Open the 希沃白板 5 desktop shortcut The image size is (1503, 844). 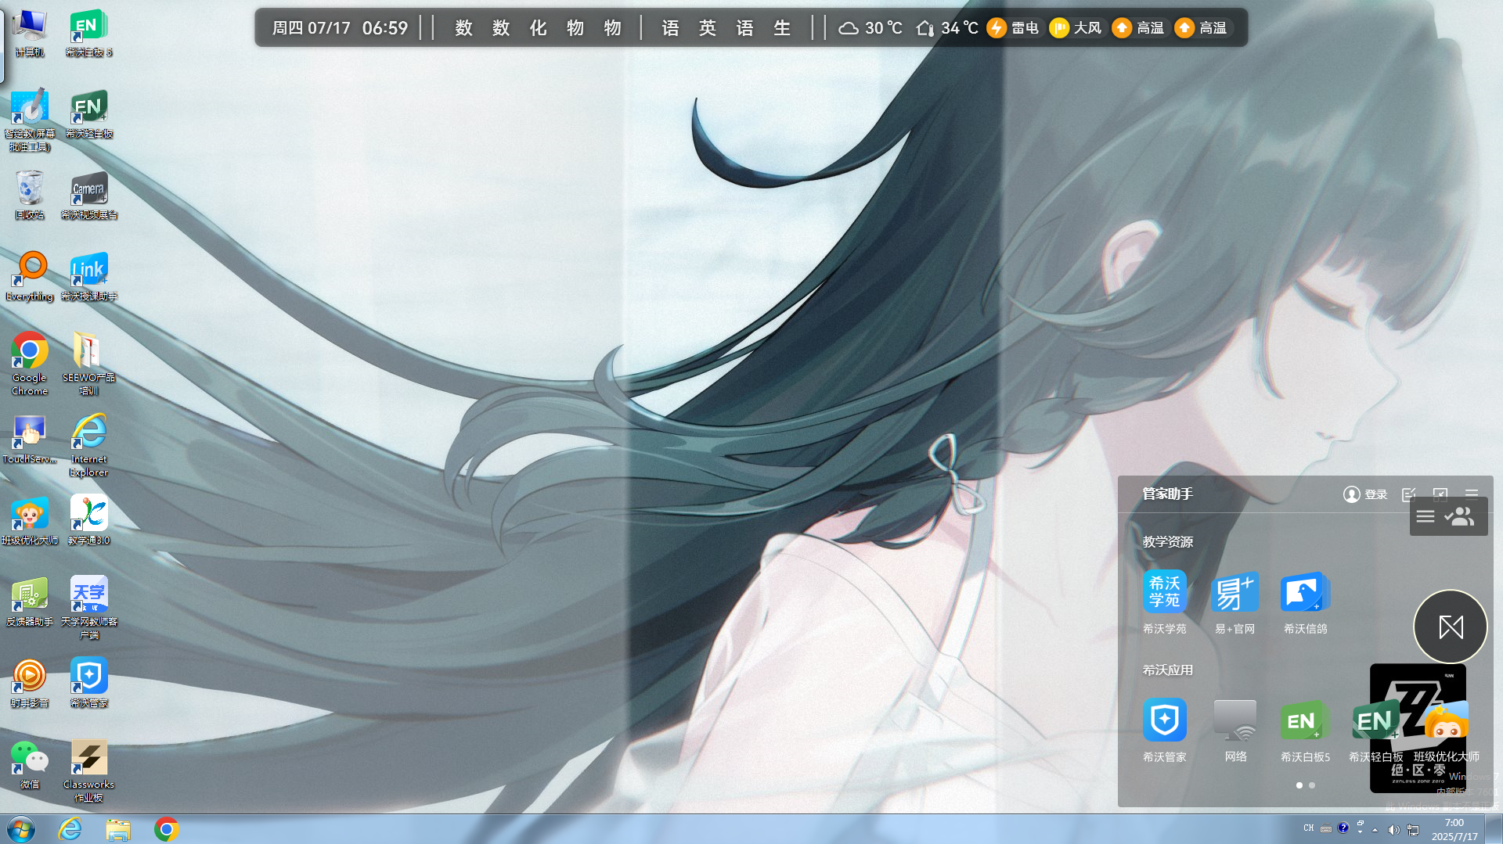(x=88, y=33)
